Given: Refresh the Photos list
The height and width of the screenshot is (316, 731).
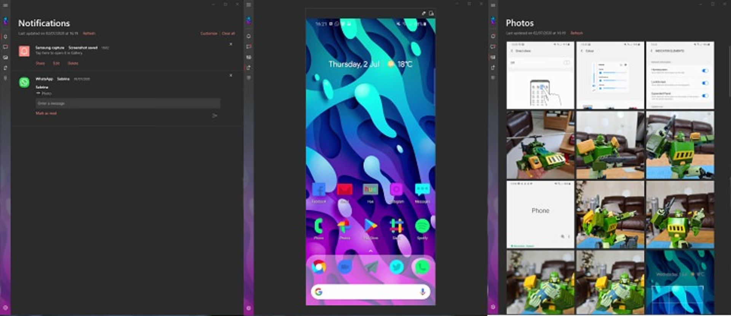Looking at the screenshot, I should (x=576, y=33).
